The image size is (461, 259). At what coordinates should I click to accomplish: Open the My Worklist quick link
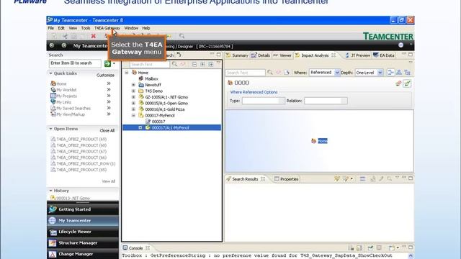point(66,90)
